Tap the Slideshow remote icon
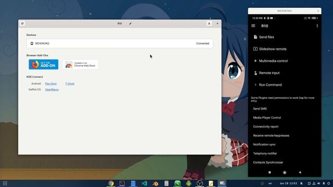333x187 pixels. (255, 49)
